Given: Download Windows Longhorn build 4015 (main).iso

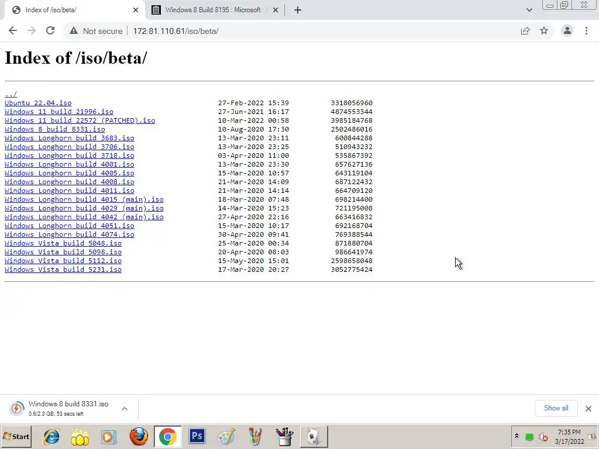Looking at the screenshot, I should coord(84,200).
